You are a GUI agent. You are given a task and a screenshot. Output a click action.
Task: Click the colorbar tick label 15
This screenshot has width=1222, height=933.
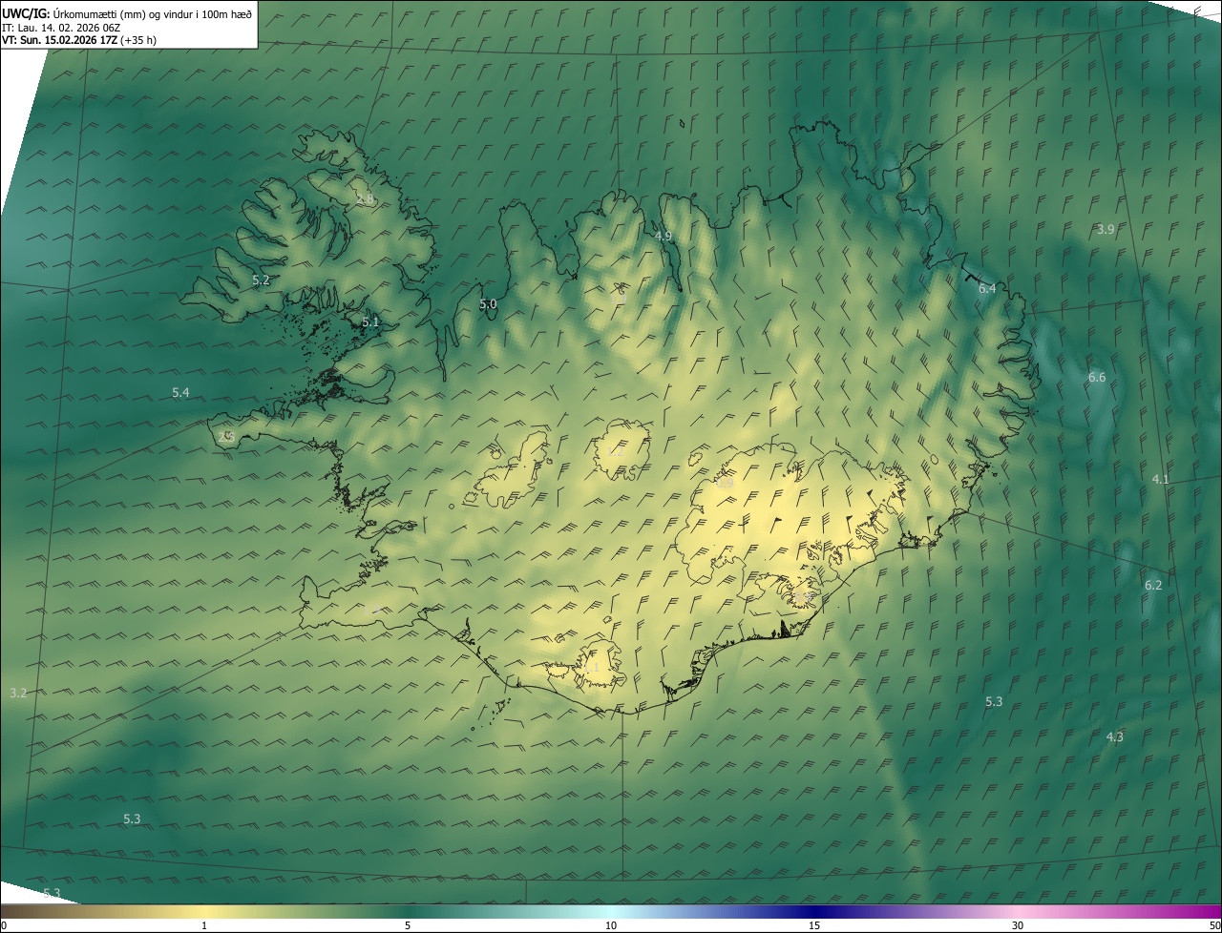(x=814, y=925)
